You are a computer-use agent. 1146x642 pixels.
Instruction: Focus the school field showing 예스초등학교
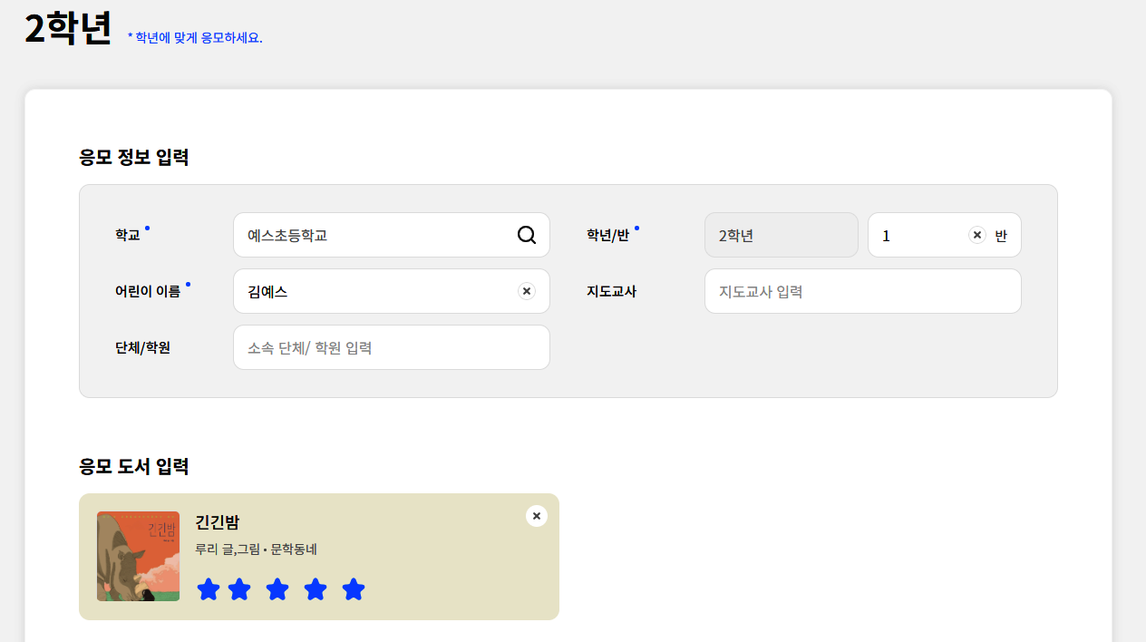coord(372,235)
